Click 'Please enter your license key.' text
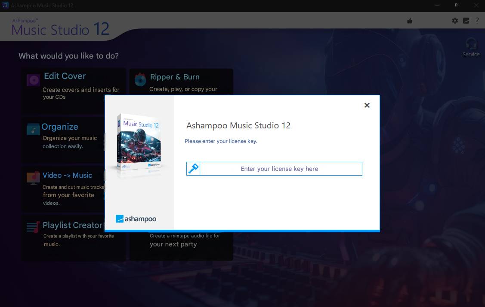The width and height of the screenshot is (485, 307). click(x=221, y=141)
